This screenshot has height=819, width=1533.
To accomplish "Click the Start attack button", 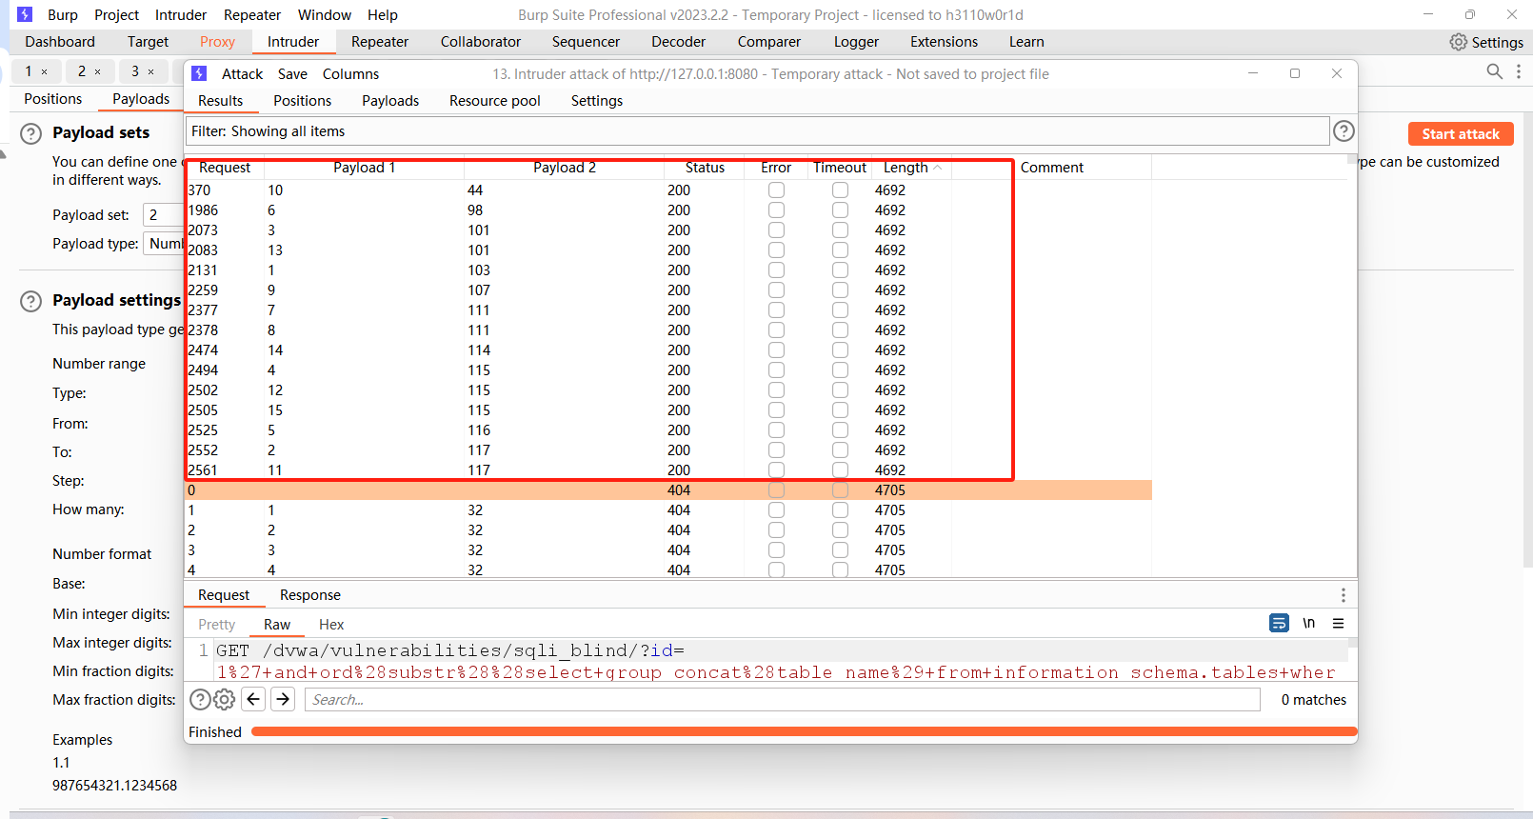I will (x=1461, y=134).
